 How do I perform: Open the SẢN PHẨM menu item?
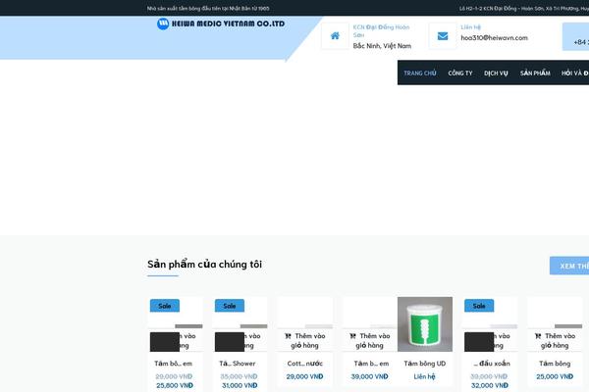coord(535,73)
